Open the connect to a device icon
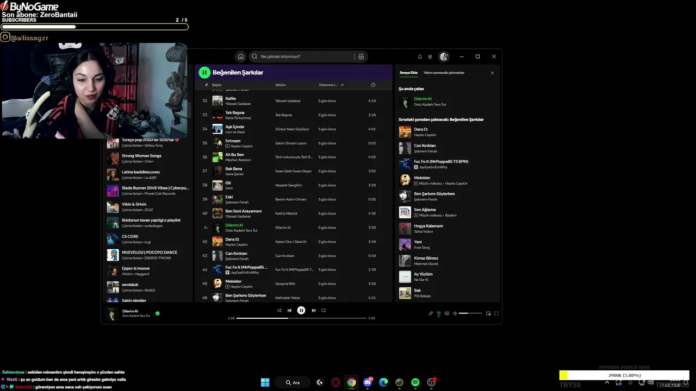This screenshot has height=391, width=696. tap(447, 313)
